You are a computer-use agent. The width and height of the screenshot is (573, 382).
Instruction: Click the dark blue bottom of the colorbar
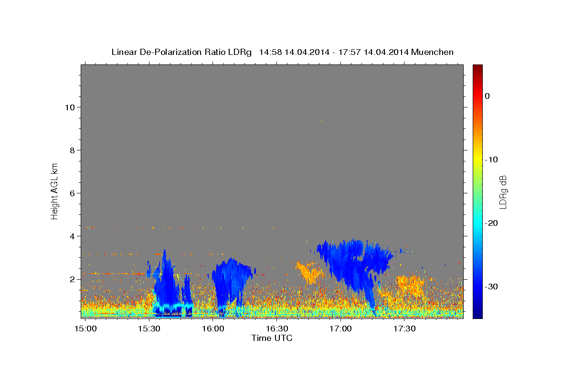(477, 314)
